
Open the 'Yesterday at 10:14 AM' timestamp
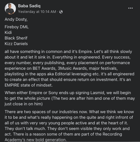coord(37,12)
